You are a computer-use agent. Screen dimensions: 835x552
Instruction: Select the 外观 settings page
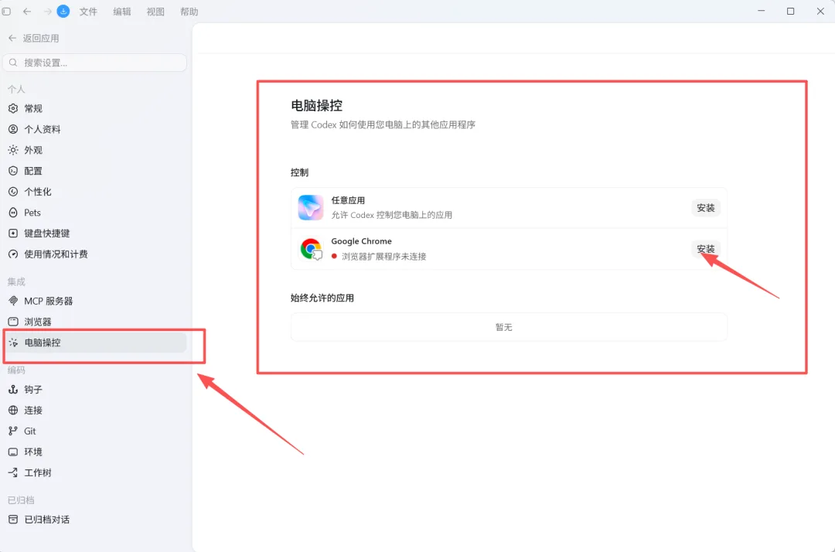click(x=95, y=150)
